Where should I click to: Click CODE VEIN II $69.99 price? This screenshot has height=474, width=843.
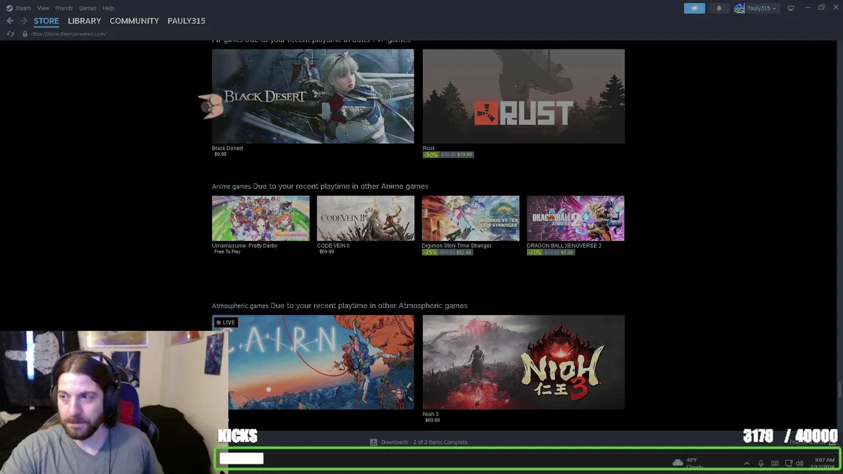click(326, 251)
